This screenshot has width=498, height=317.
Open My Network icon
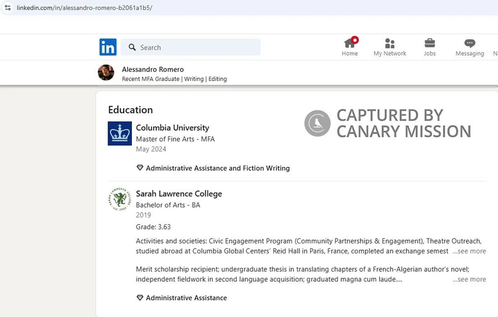coord(390,43)
